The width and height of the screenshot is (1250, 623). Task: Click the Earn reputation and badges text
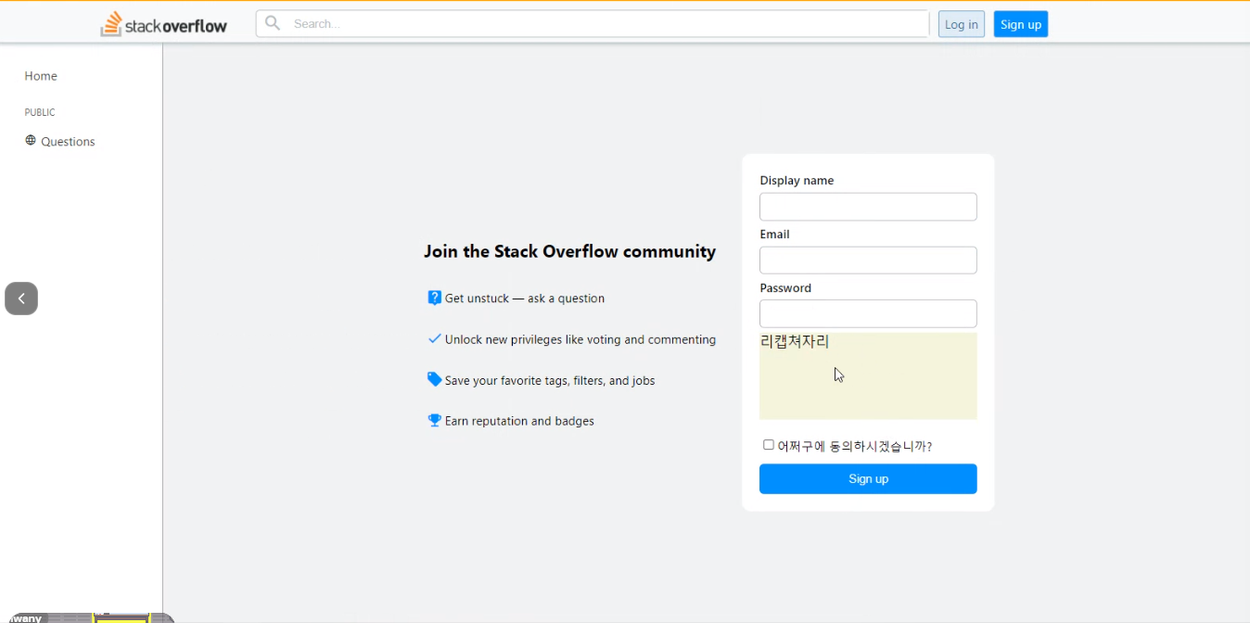519,421
